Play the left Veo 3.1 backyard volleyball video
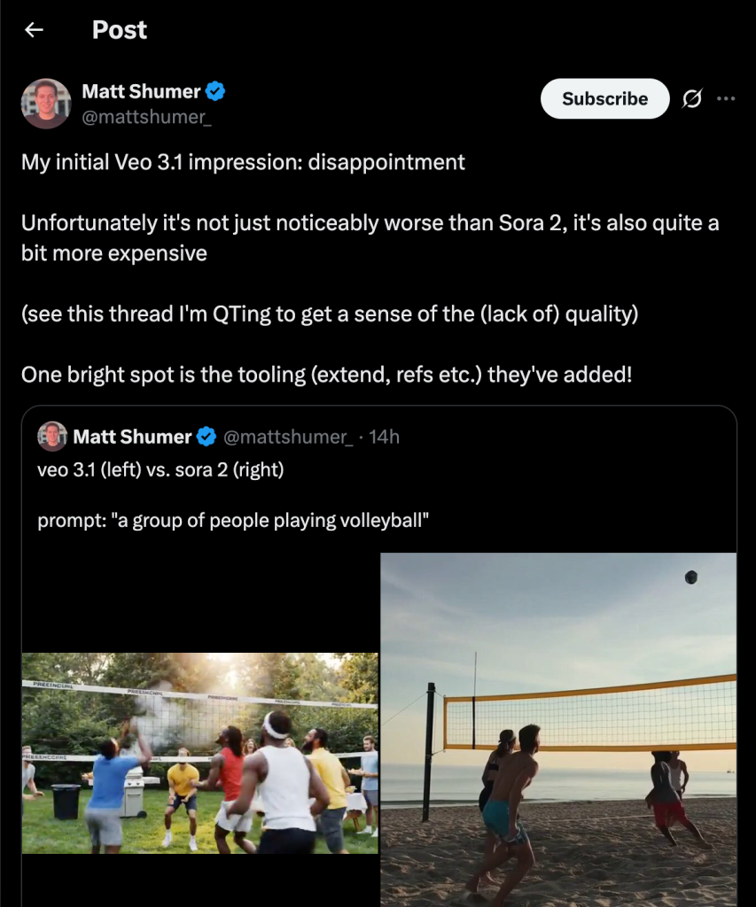 pyautogui.click(x=200, y=753)
